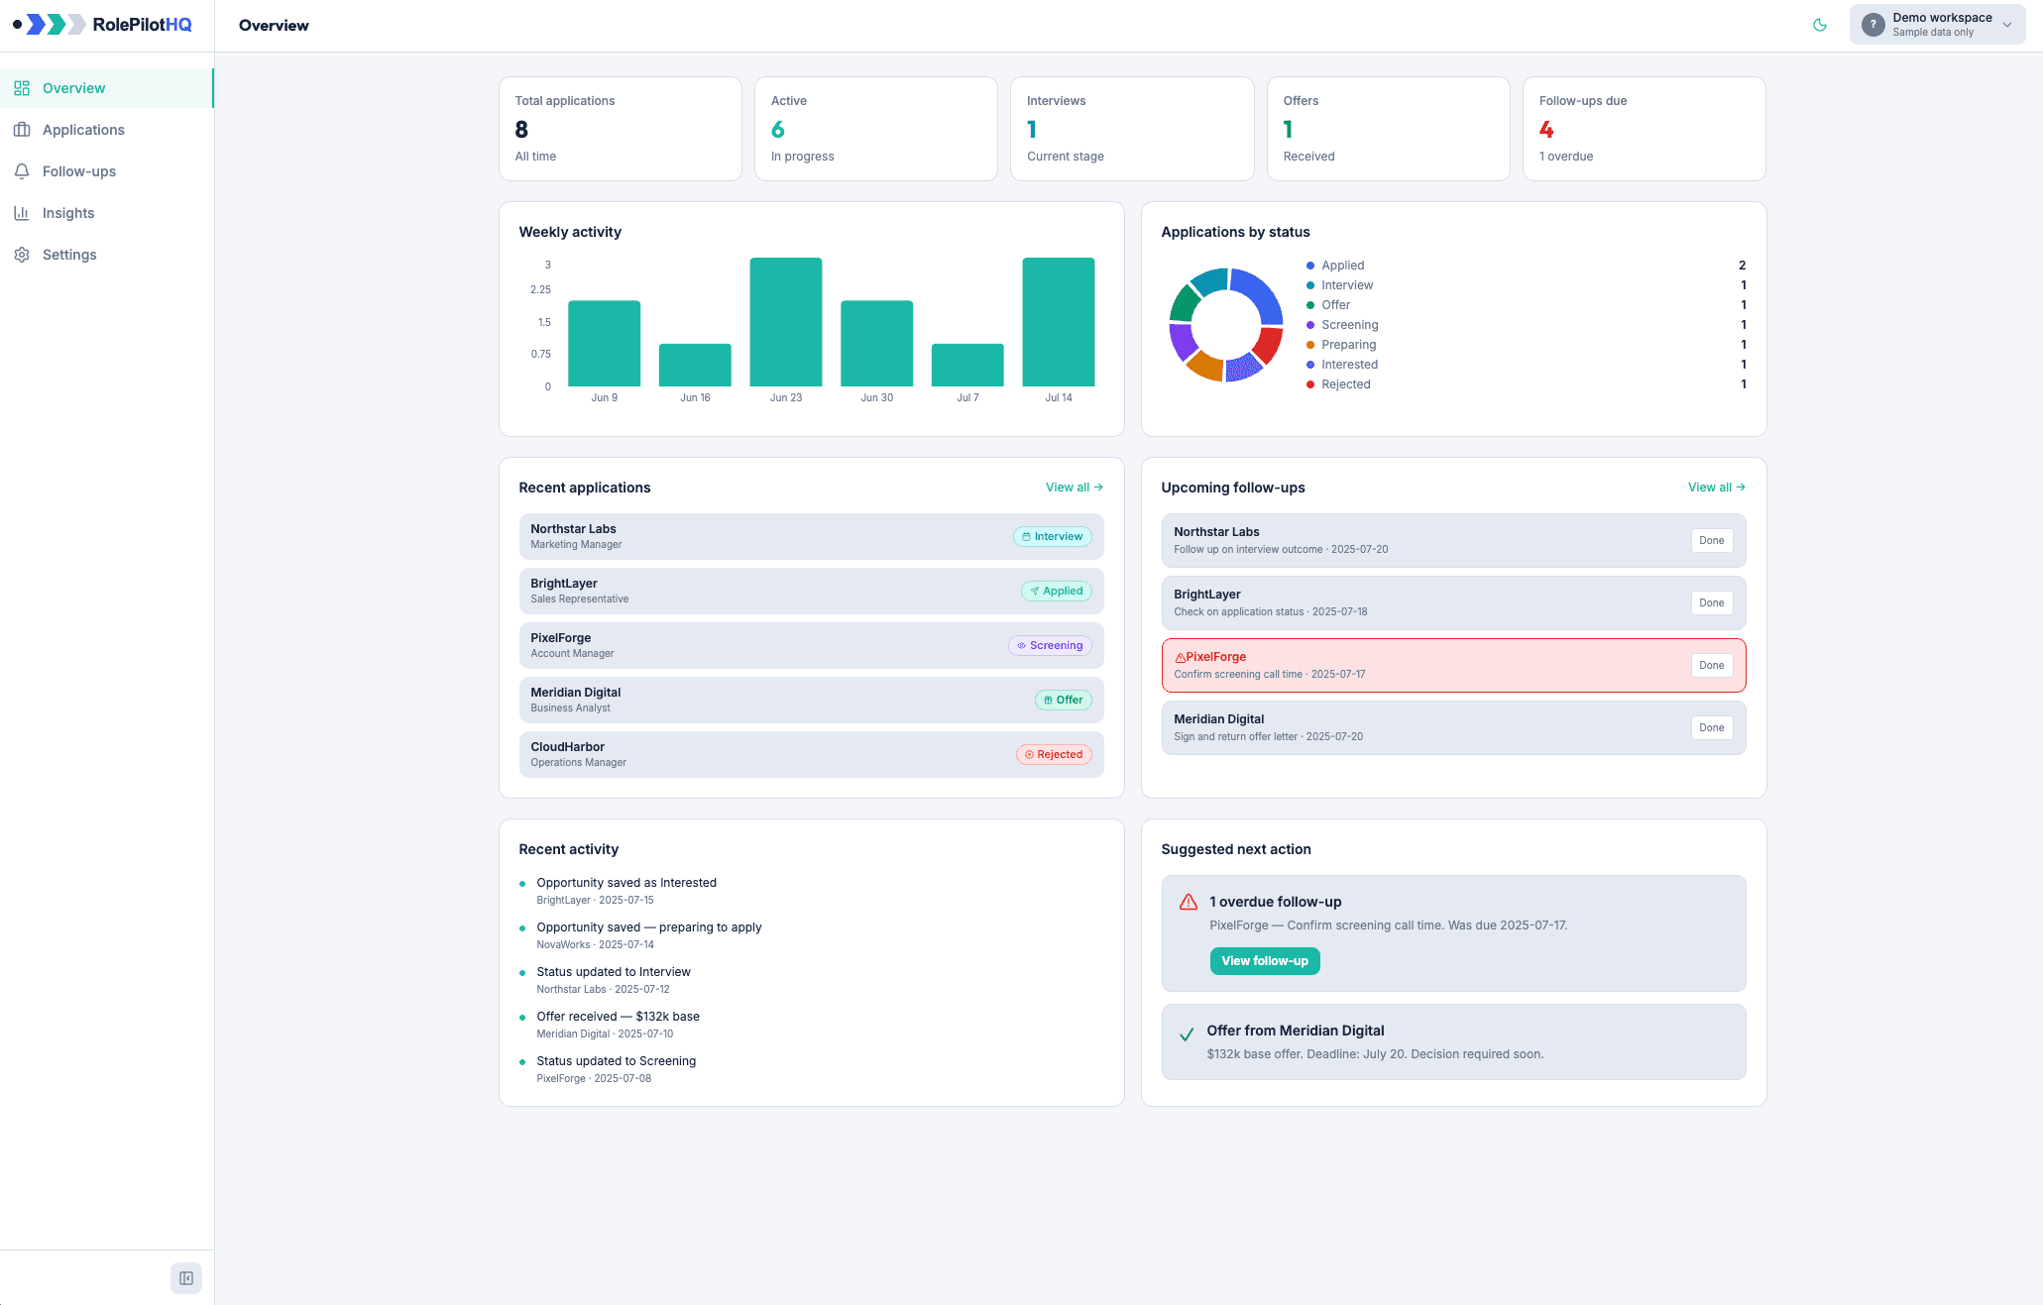Toggle dark mode with the moon icon
2043x1305 pixels.
[1820, 25]
